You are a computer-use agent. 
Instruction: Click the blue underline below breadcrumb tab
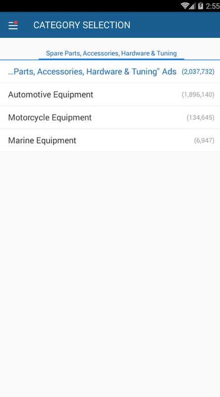(111, 59)
